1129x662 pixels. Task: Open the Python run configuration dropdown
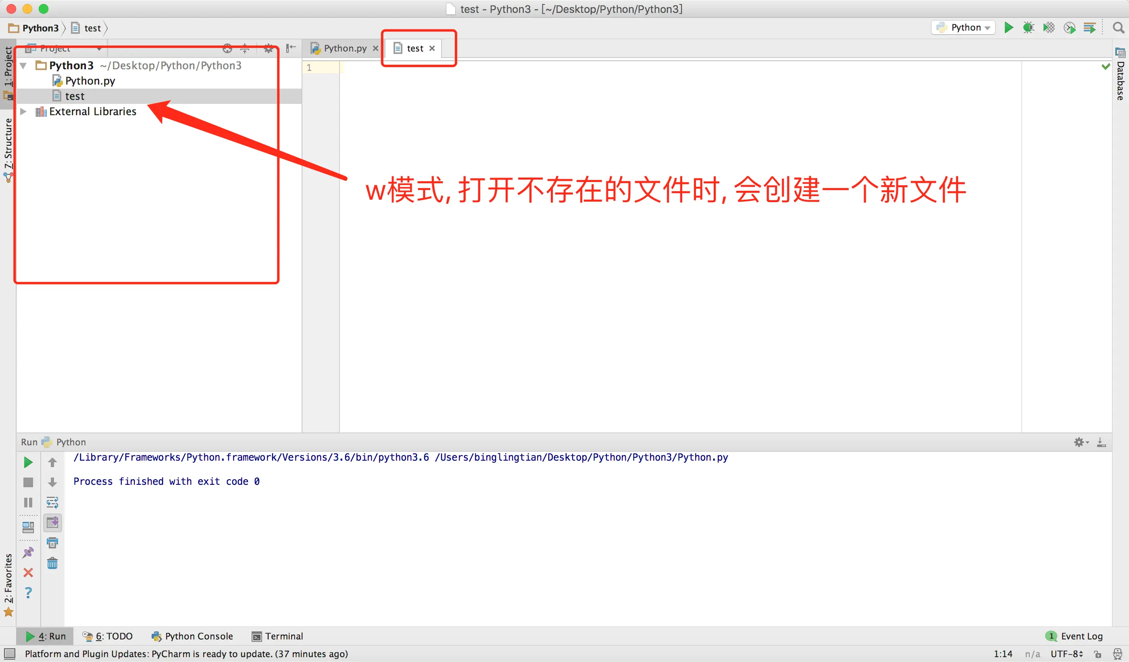(x=963, y=28)
